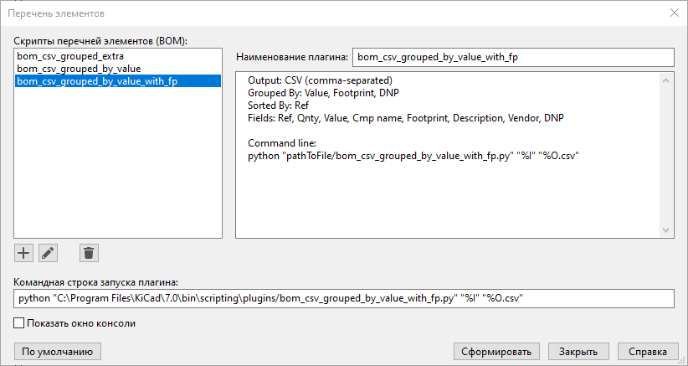Open help via the 'Справка' button
Image resolution: width=688 pixels, height=366 pixels.
(x=648, y=351)
